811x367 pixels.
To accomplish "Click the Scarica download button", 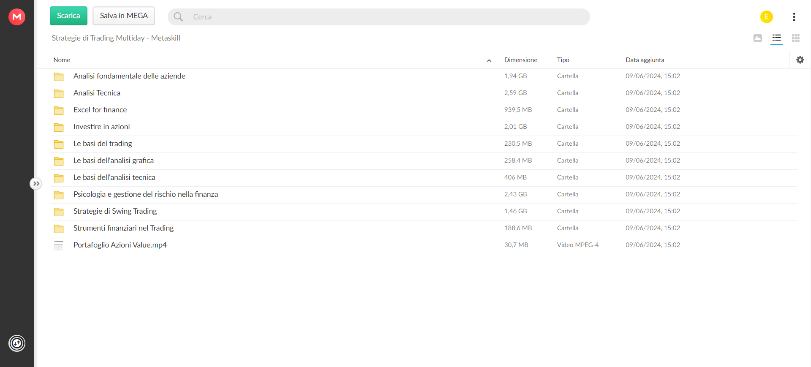I will (x=68, y=16).
